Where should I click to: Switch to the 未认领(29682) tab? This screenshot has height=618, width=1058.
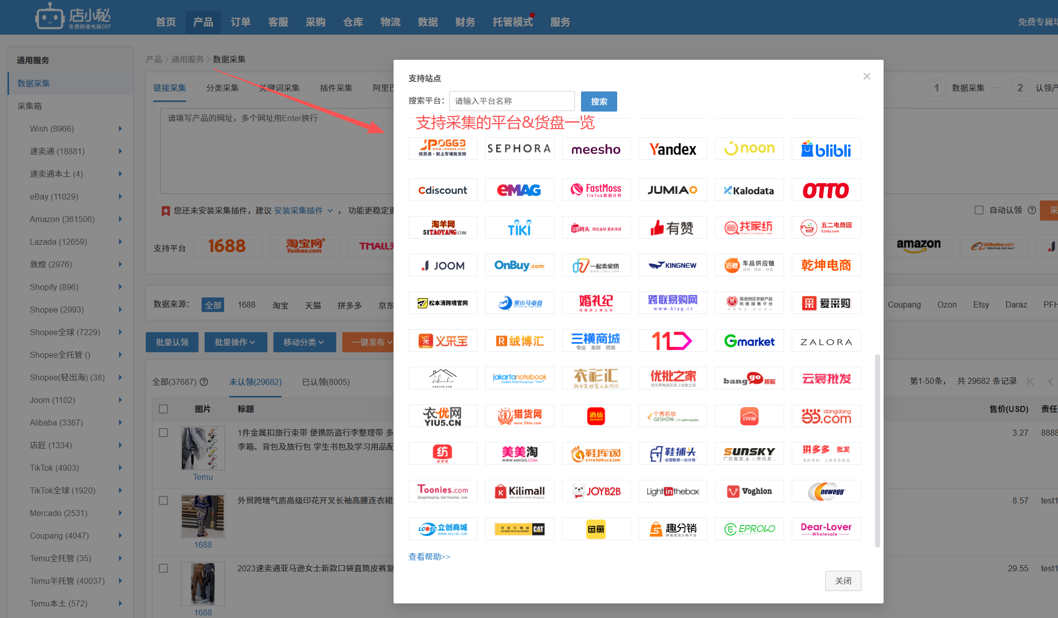click(255, 382)
